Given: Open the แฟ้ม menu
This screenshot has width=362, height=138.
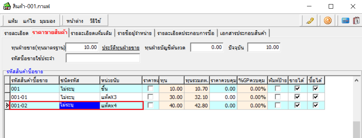Looking at the screenshot, I should 13,21.
